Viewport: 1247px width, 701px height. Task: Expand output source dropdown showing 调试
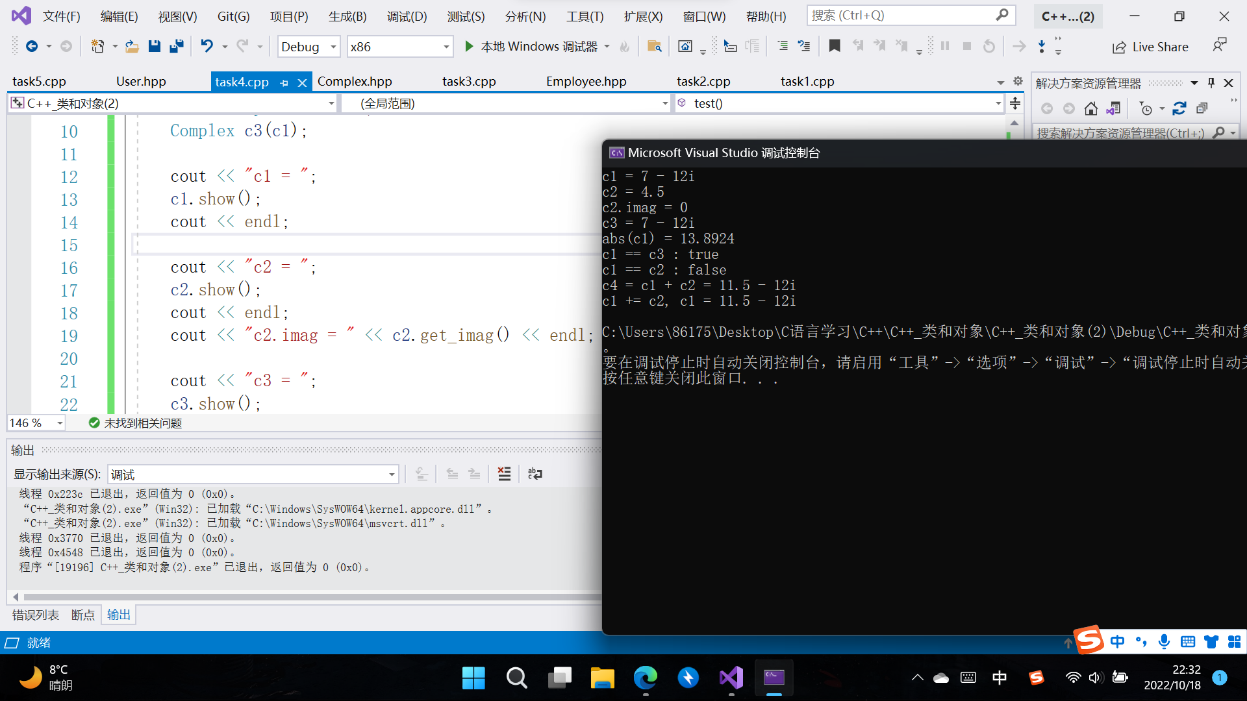(x=392, y=474)
